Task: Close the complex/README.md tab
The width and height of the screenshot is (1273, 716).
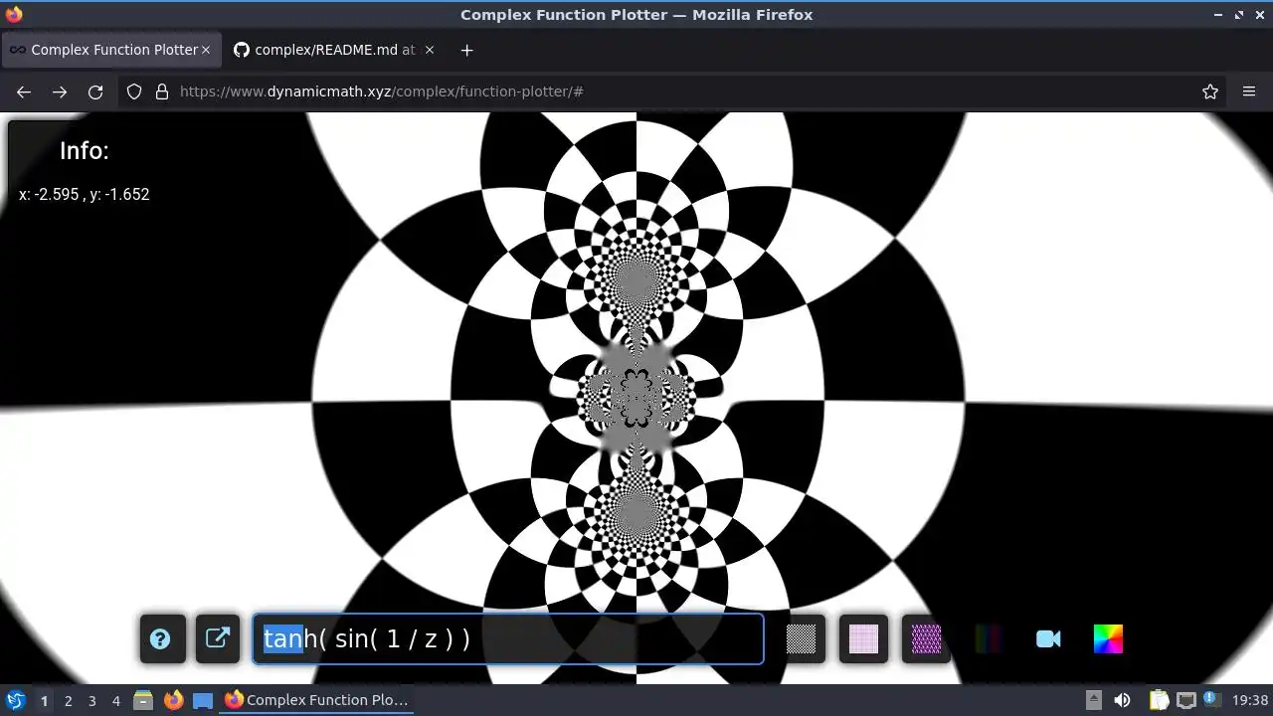Action: 430,50
